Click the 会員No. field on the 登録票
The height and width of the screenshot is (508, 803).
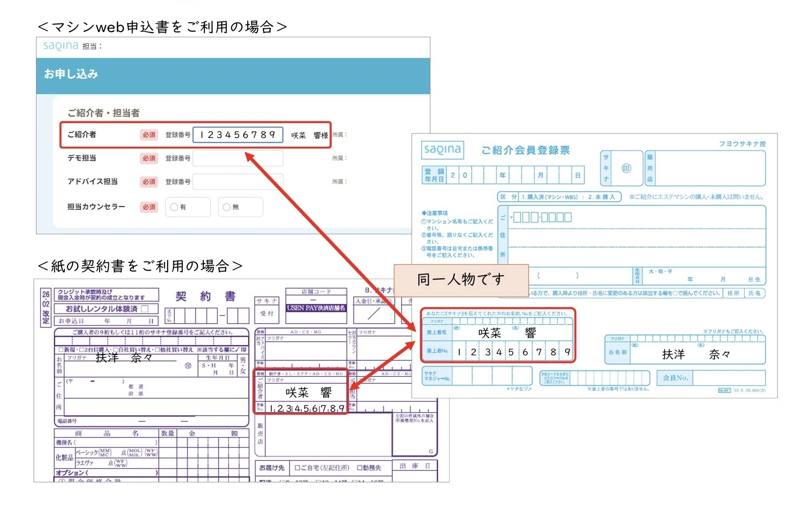tap(729, 378)
